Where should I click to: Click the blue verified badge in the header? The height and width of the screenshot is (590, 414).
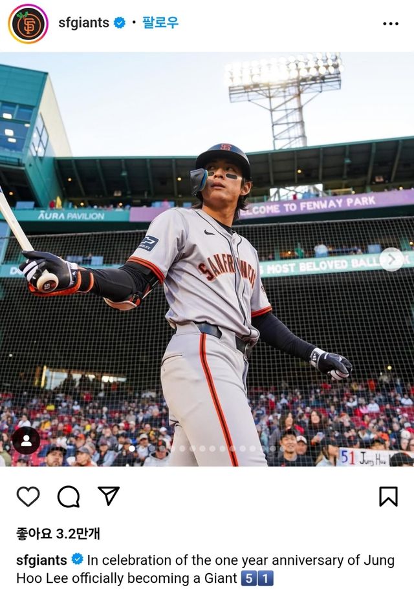(120, 23)
